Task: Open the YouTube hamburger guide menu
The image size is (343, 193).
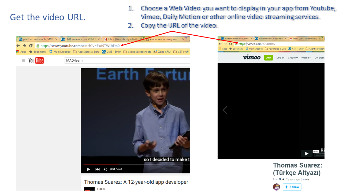Action: pyautogui.click(x=24, y=61)
